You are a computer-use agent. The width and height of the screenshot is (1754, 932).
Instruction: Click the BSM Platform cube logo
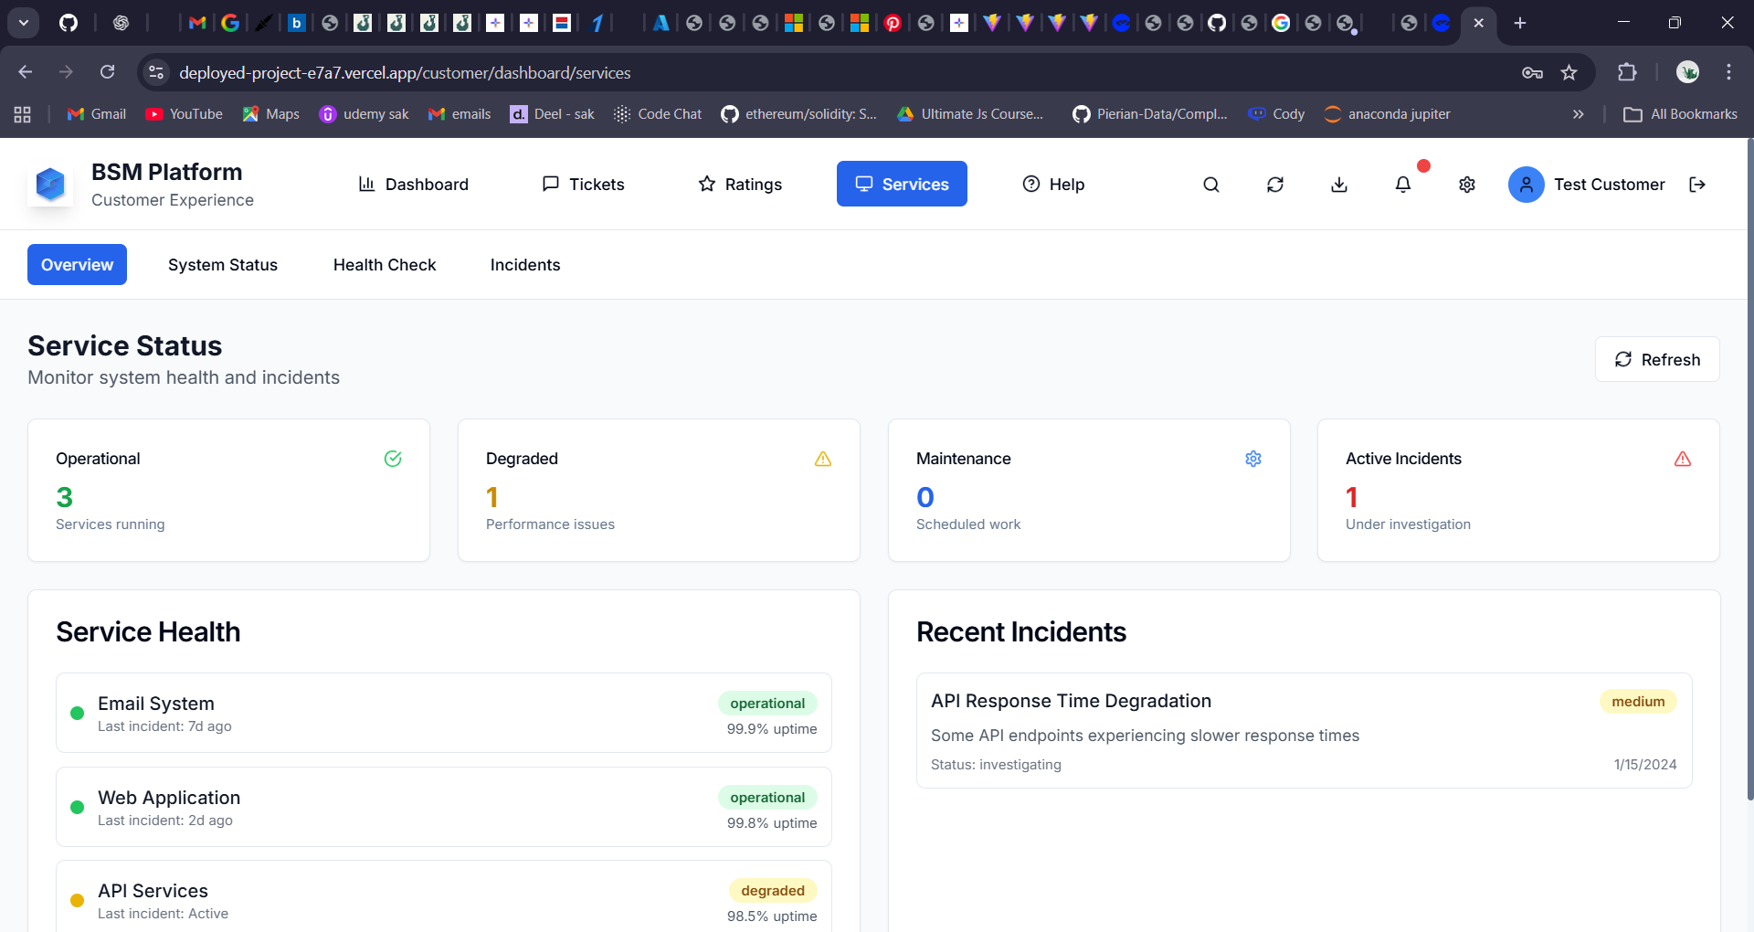pyautogui.click(x=50, y=185)
